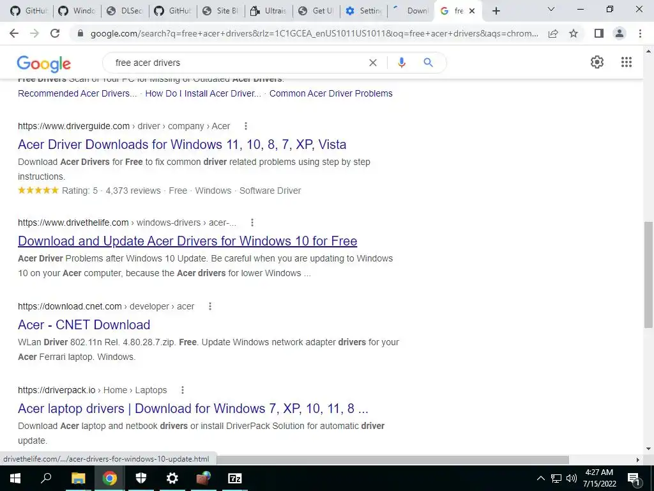Click the scroll-down arrow of the page

point(648,449)
